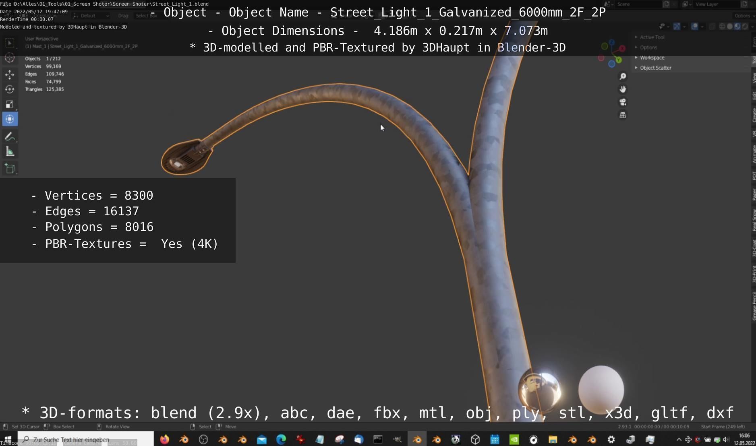The image size is (756, 446).
Task: Click the zoom view magnifier button
Action: point(623,76)
